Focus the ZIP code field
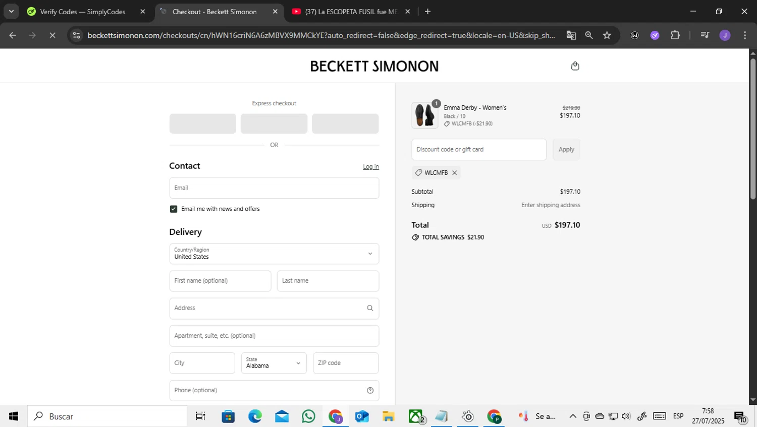The width and height of the screenshot is (757, 427). (x=346, y=363)
